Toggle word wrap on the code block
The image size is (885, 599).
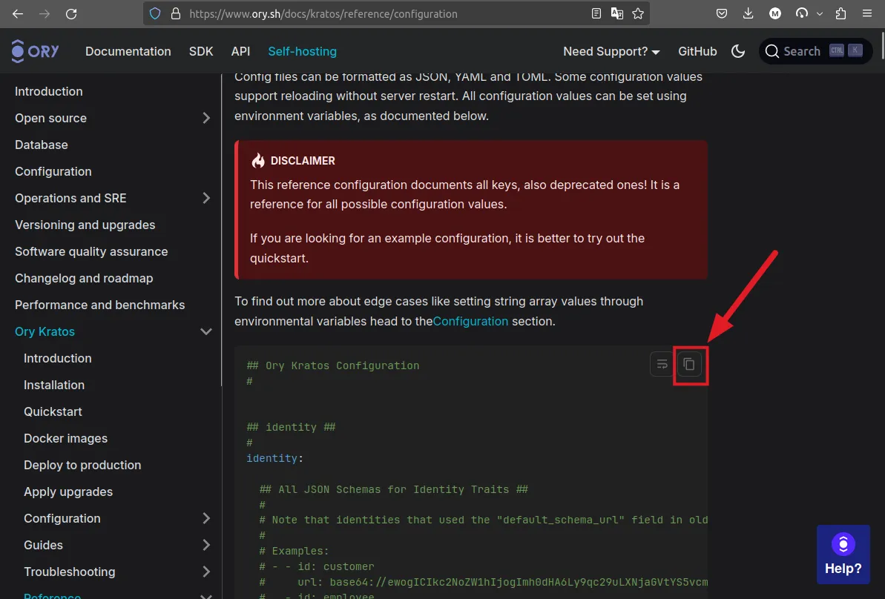pyautogui.click(x=662, y=364)
